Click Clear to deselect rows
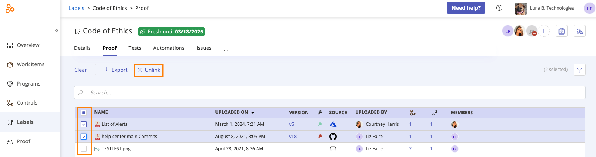596x157 pixels. (81, 70)
